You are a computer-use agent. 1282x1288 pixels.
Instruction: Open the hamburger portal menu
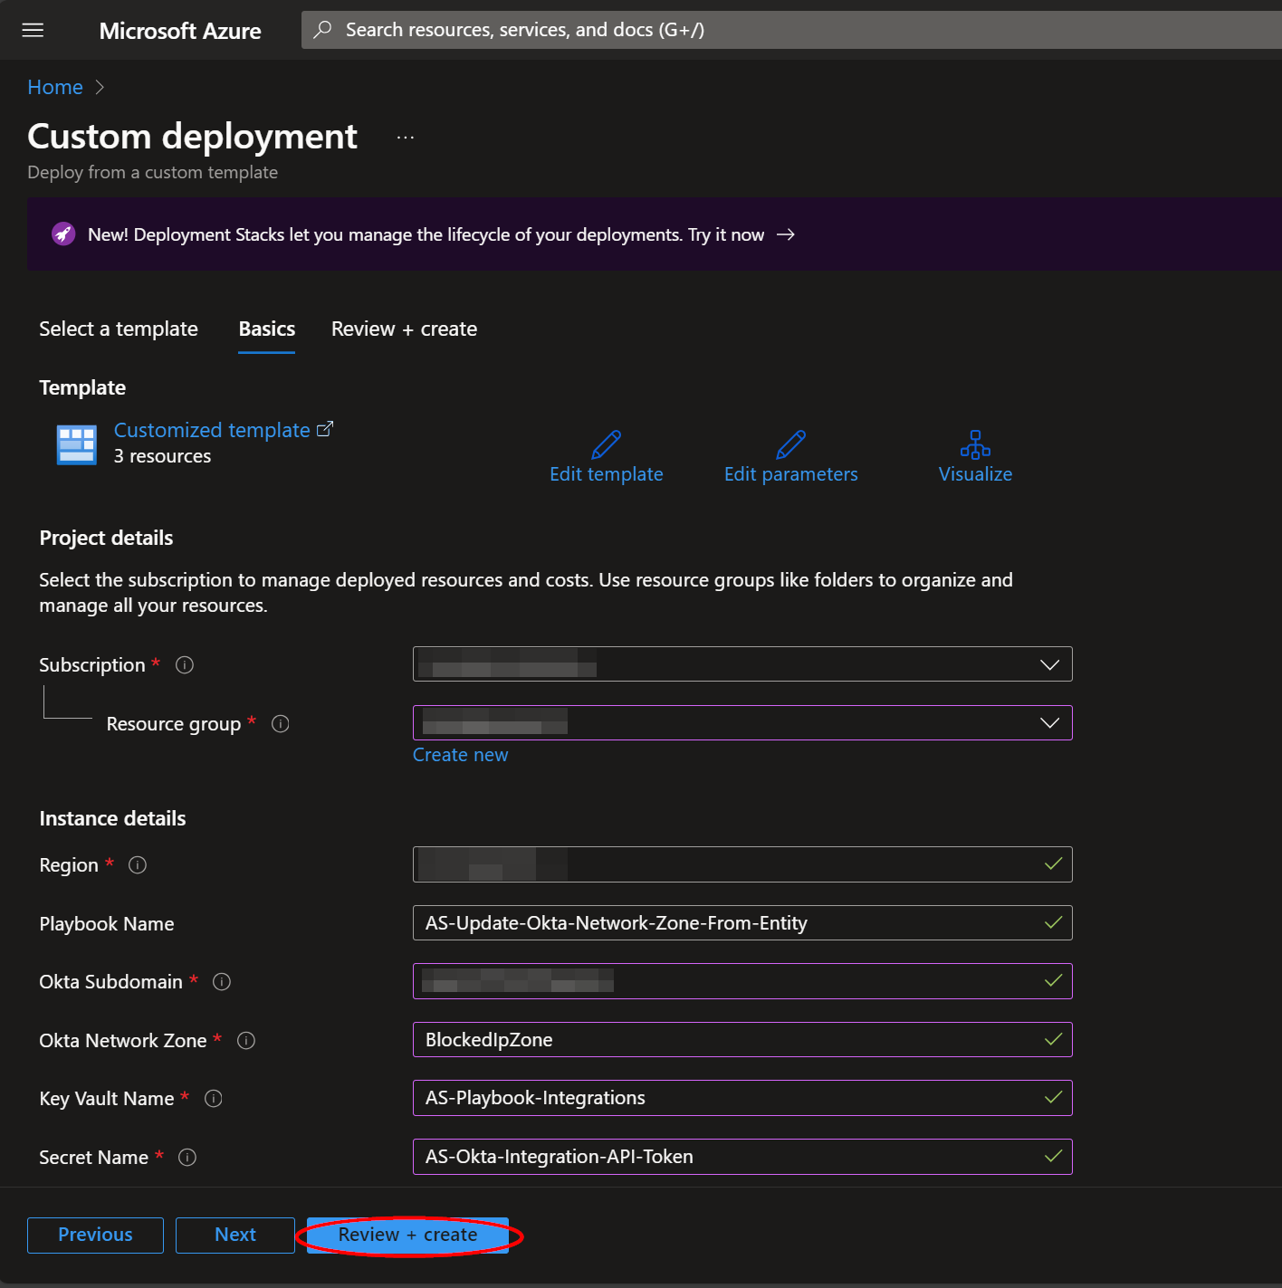pyautogui.click(x=33, y=31)
